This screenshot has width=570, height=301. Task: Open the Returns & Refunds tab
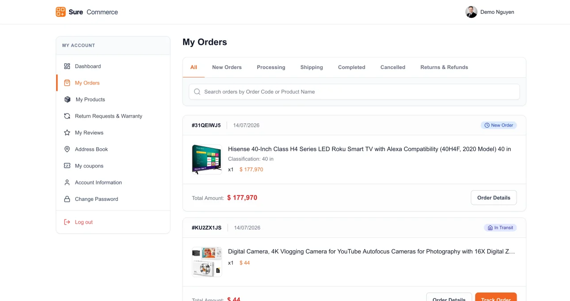(x=444, y=67)
